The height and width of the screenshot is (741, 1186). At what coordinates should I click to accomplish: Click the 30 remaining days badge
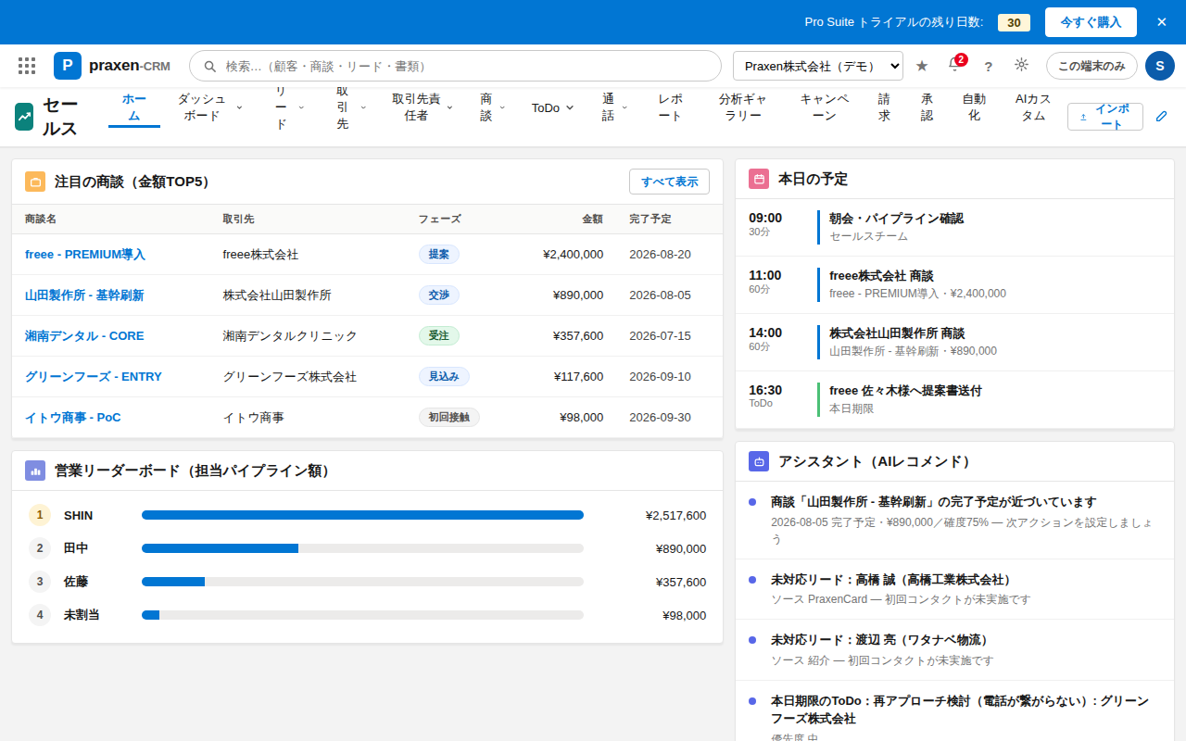[x=1014, y=22]
